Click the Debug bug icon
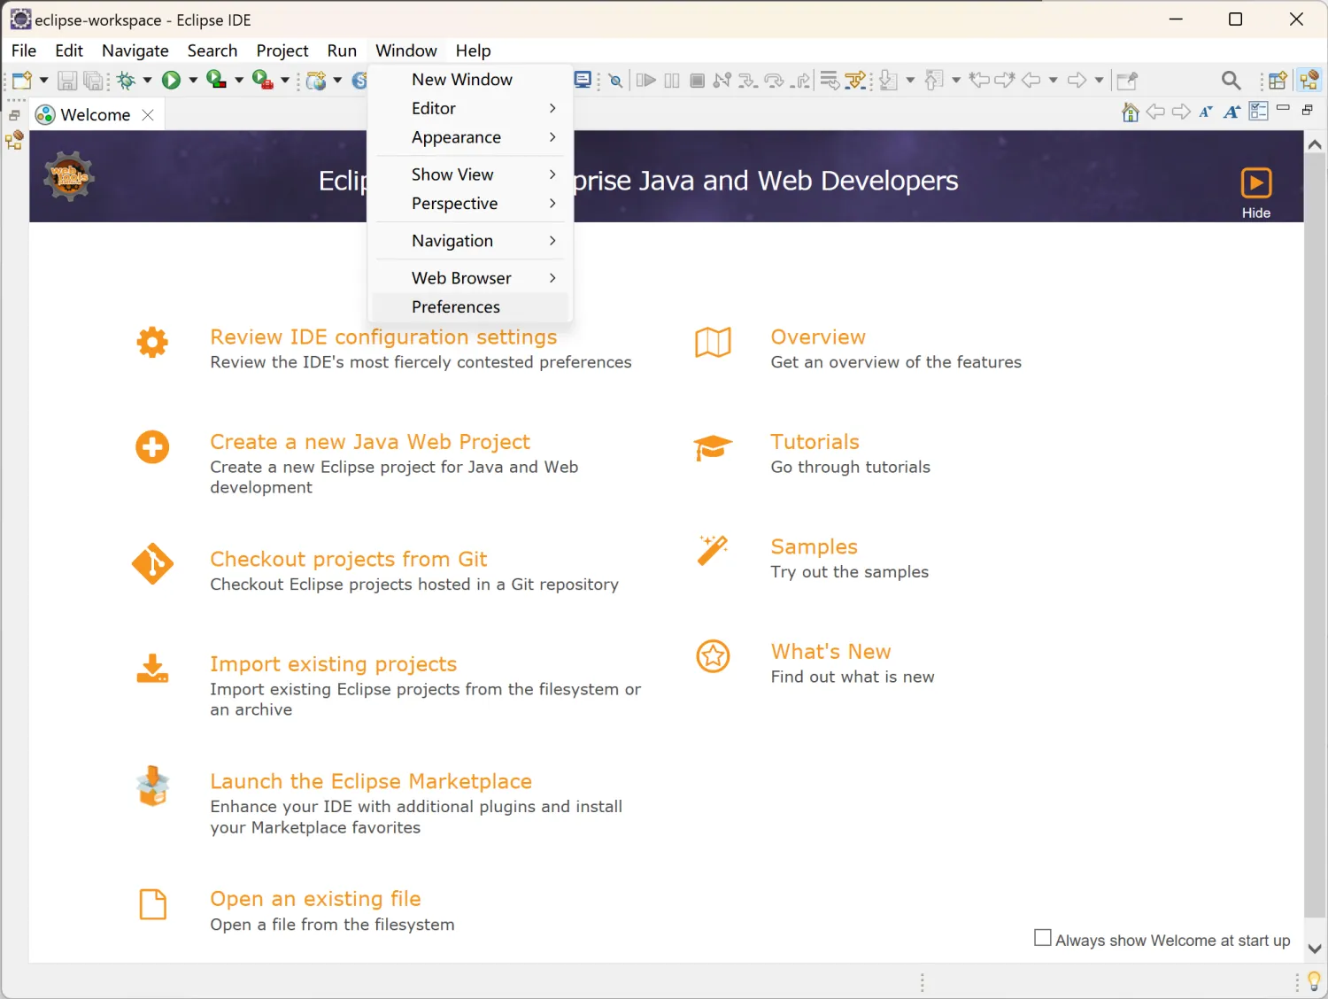The width and height of the screenshot is (1328, 999). pos(126,81)
